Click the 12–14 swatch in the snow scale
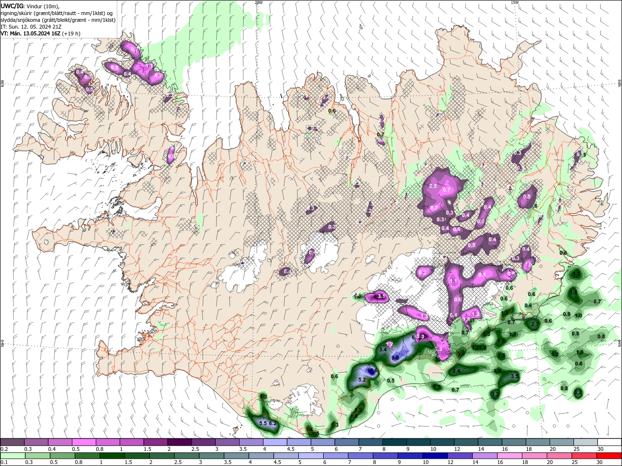 [x=466, y=442]
